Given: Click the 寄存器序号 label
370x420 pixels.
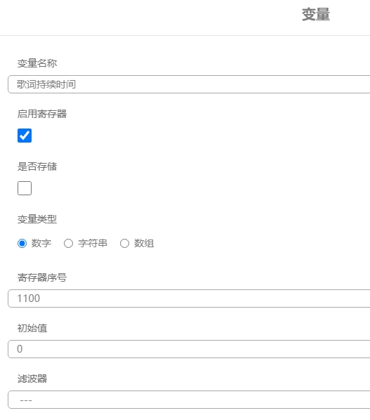Looking at the screenshot, I should pyautogui.click(x=42, y=277).
